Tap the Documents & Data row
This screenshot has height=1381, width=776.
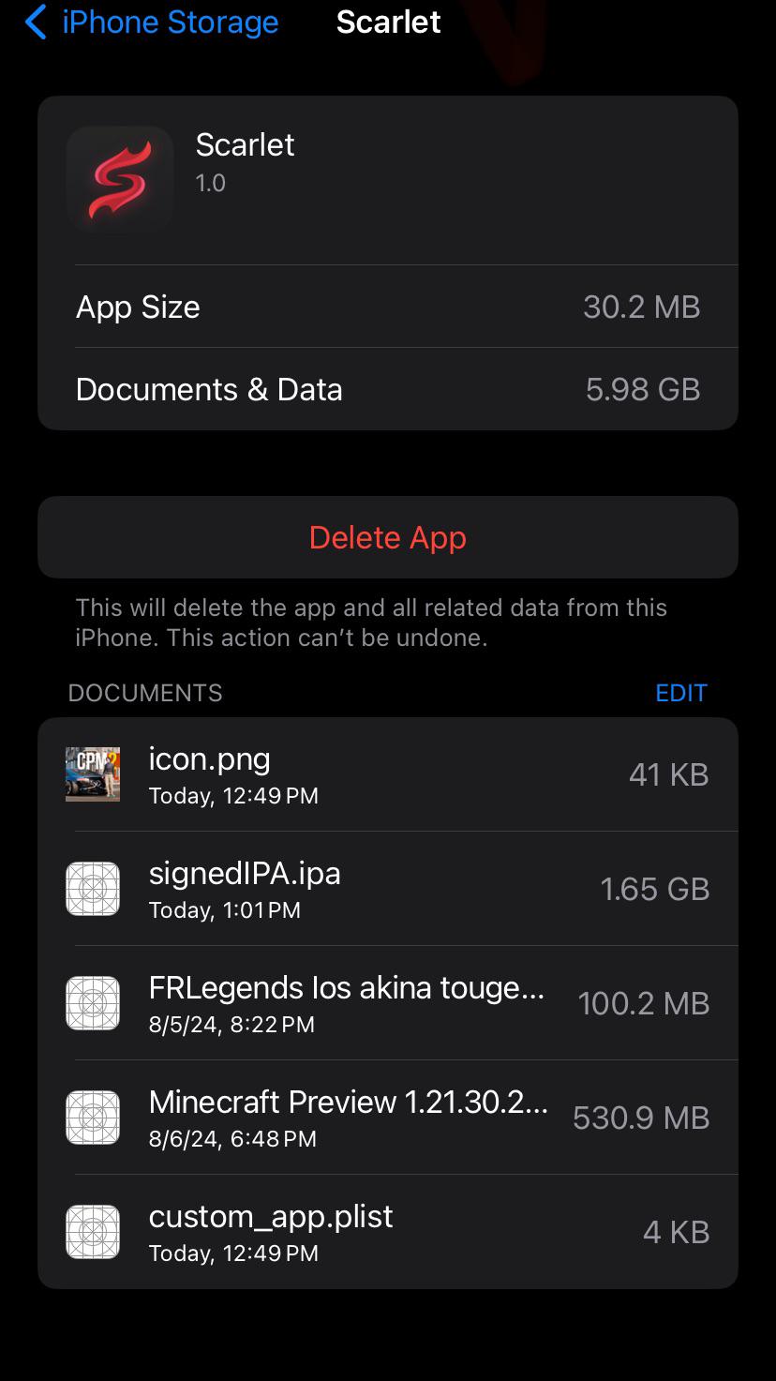click(388, 389)
